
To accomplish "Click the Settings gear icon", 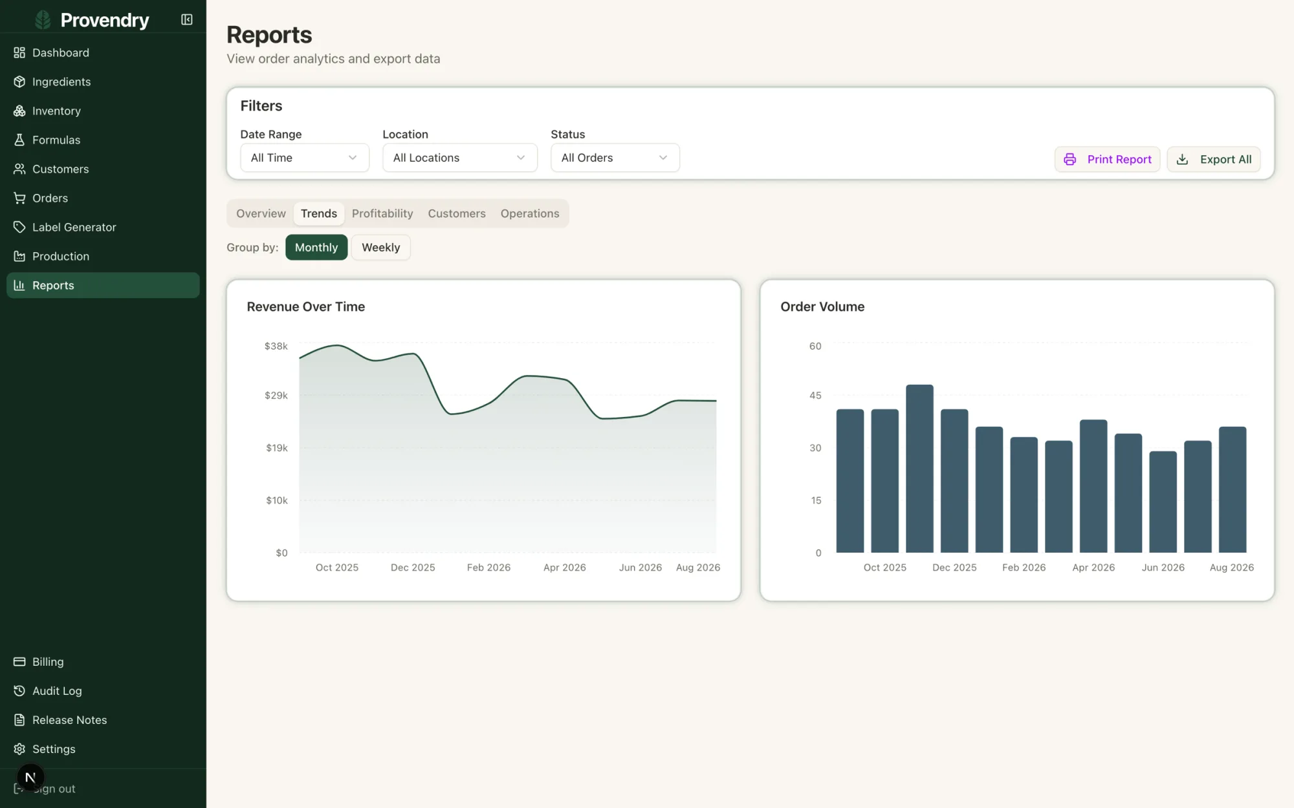I will [19, 749].
